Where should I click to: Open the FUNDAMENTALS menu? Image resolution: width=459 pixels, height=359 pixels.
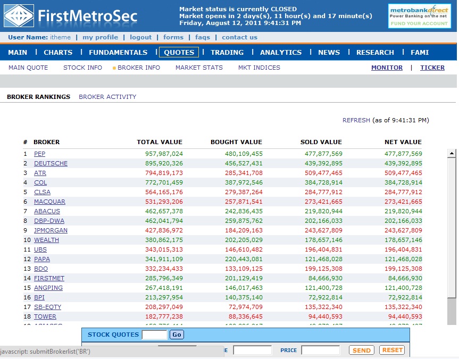click(x=118, y=53)
